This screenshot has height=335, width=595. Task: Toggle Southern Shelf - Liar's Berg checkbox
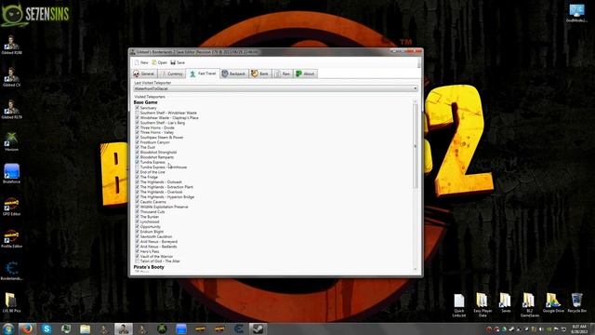(x=138, y=123)
